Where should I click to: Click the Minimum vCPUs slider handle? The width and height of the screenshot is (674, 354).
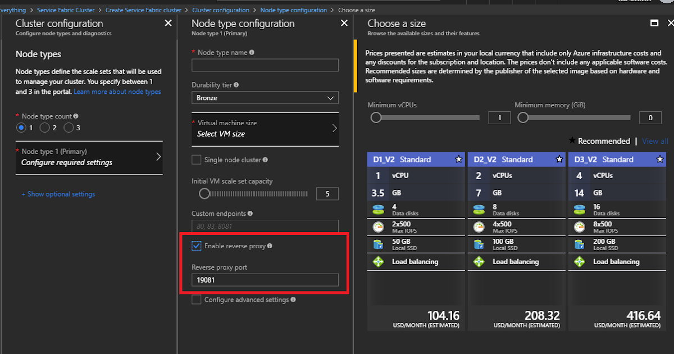(x=376, y=117)
